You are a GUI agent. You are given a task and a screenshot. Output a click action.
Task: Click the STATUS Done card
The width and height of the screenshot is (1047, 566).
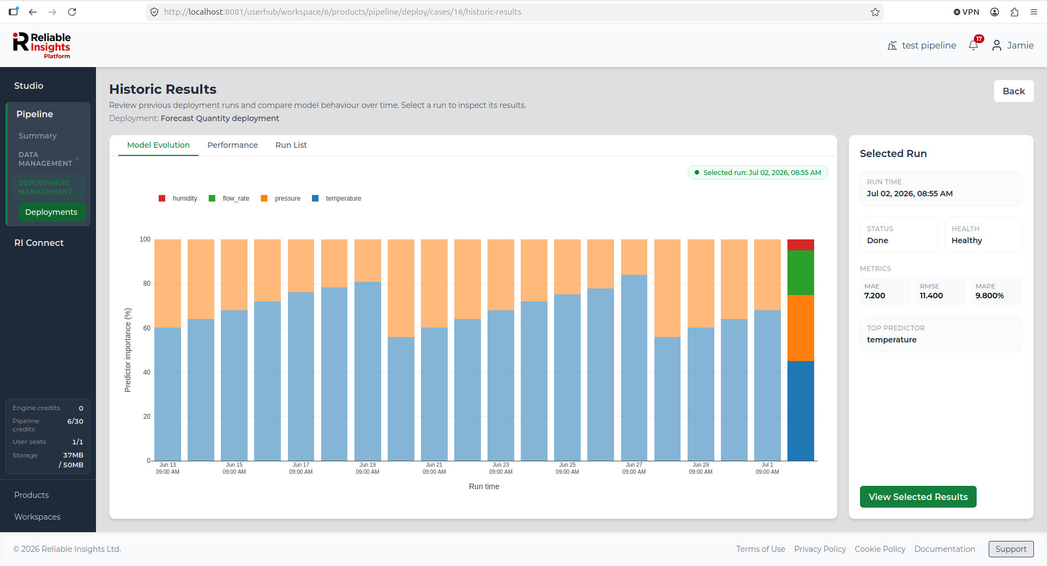coord(899,235)
